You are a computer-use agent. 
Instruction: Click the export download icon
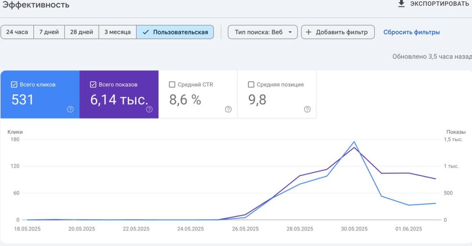pos(401,4)
